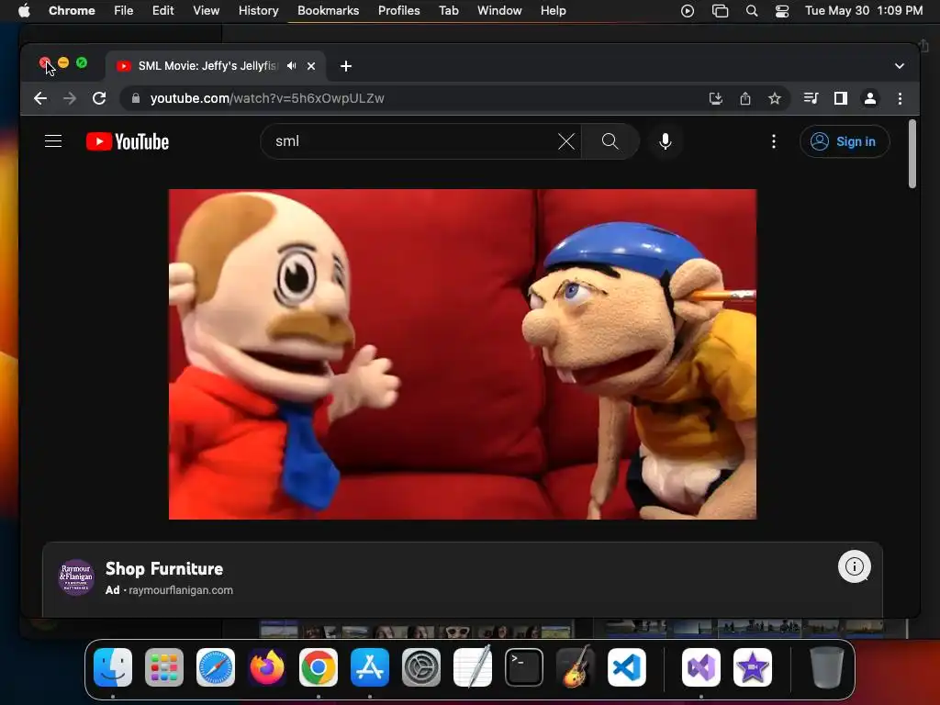The width and height of the screenshot is (940, 705).
Task: Open iMovie from the Dock
Action: tap(753, 667)
